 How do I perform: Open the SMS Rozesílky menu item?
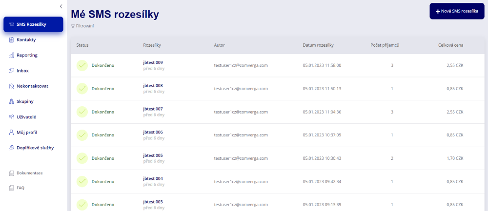[x=33, y=24]
